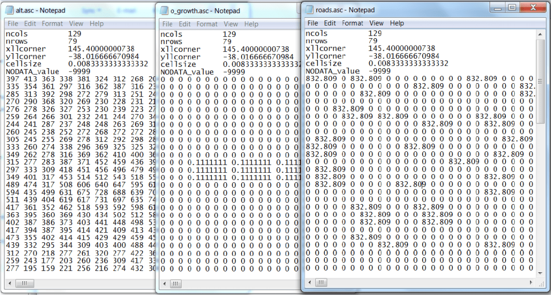Open View menu in roads.asc window

click(x=376, y=23)
